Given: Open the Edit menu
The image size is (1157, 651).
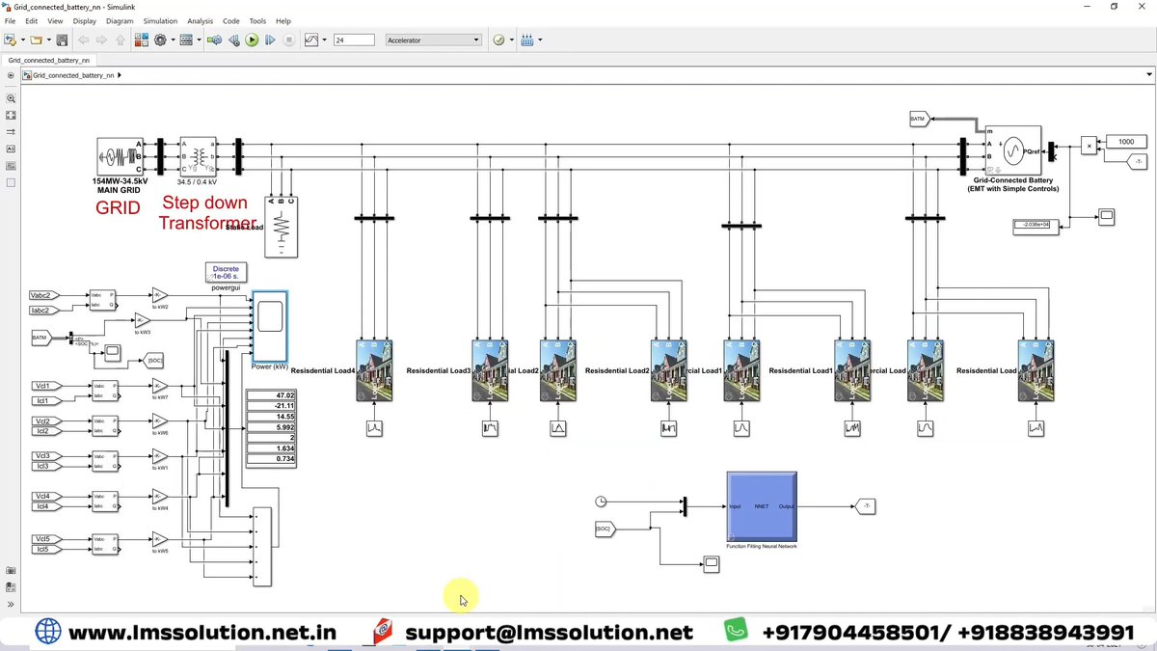Looking at the screenshot, I should pyautogui.click(x=32, y=20).
